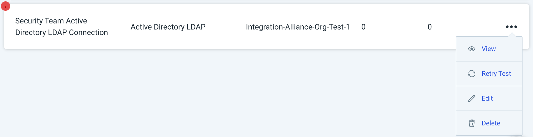Click the small caret atop the actions menu
Viewport: 533px width, 137px height.
(511, 35)
